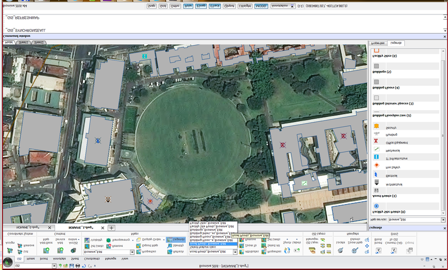Switch to the Properties panel tab
This screenshot has width=448, height=270.
click(377, 43)
